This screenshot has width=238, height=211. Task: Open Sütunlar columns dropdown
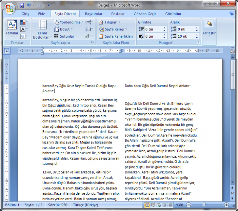click(66, 36)
